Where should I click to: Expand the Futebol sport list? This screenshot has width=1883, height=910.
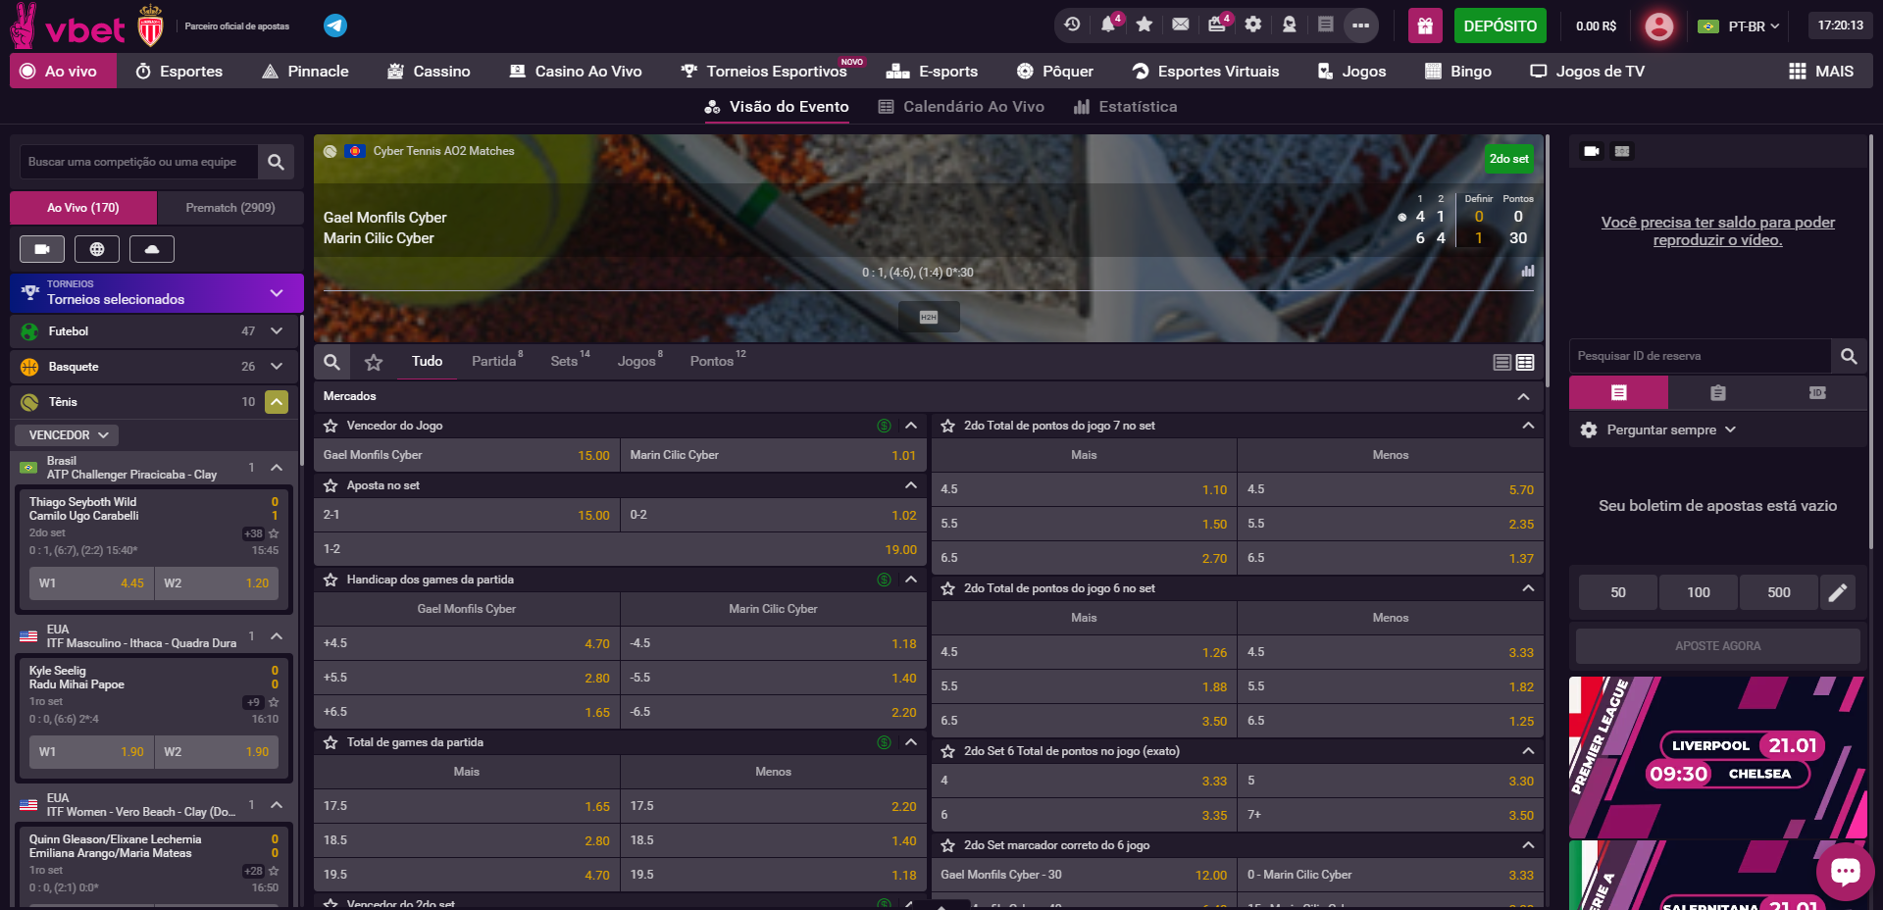click(277, 331)
